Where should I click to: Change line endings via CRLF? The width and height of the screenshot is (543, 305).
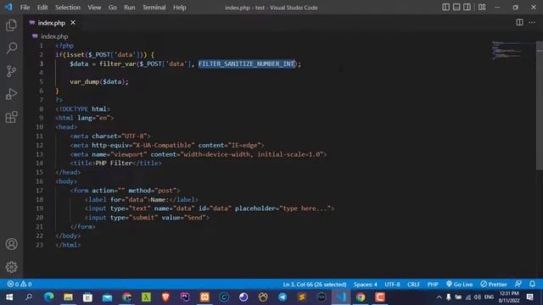[x=413, y=285]
